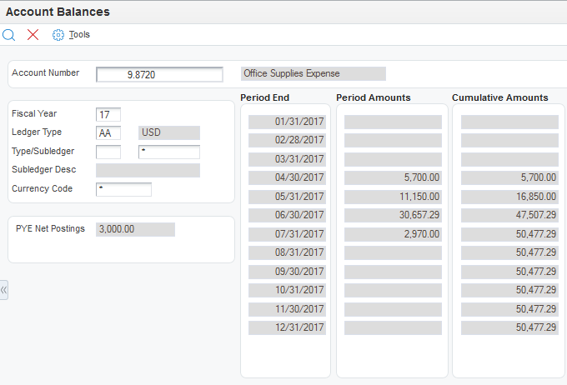The image size is (567, 385).
Task: Click the Currency Code field
Action: (x=123, y=189)
